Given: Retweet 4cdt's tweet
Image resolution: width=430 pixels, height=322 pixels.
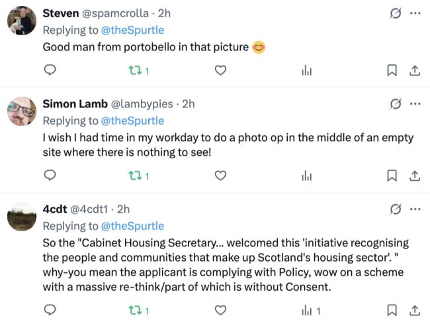Looking at the screenshot, I should coord(134,310).
